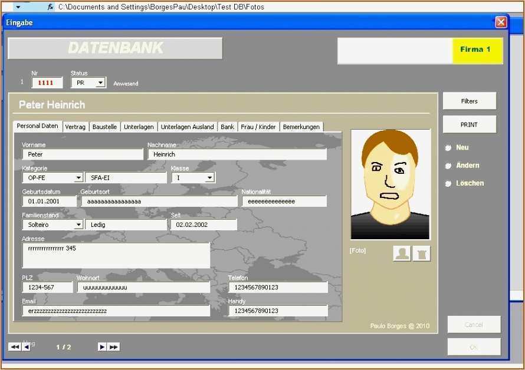Viewport: 525px width, 370px height.
Task: Switch to the Personal Daten tab
Action: (38, 126)
